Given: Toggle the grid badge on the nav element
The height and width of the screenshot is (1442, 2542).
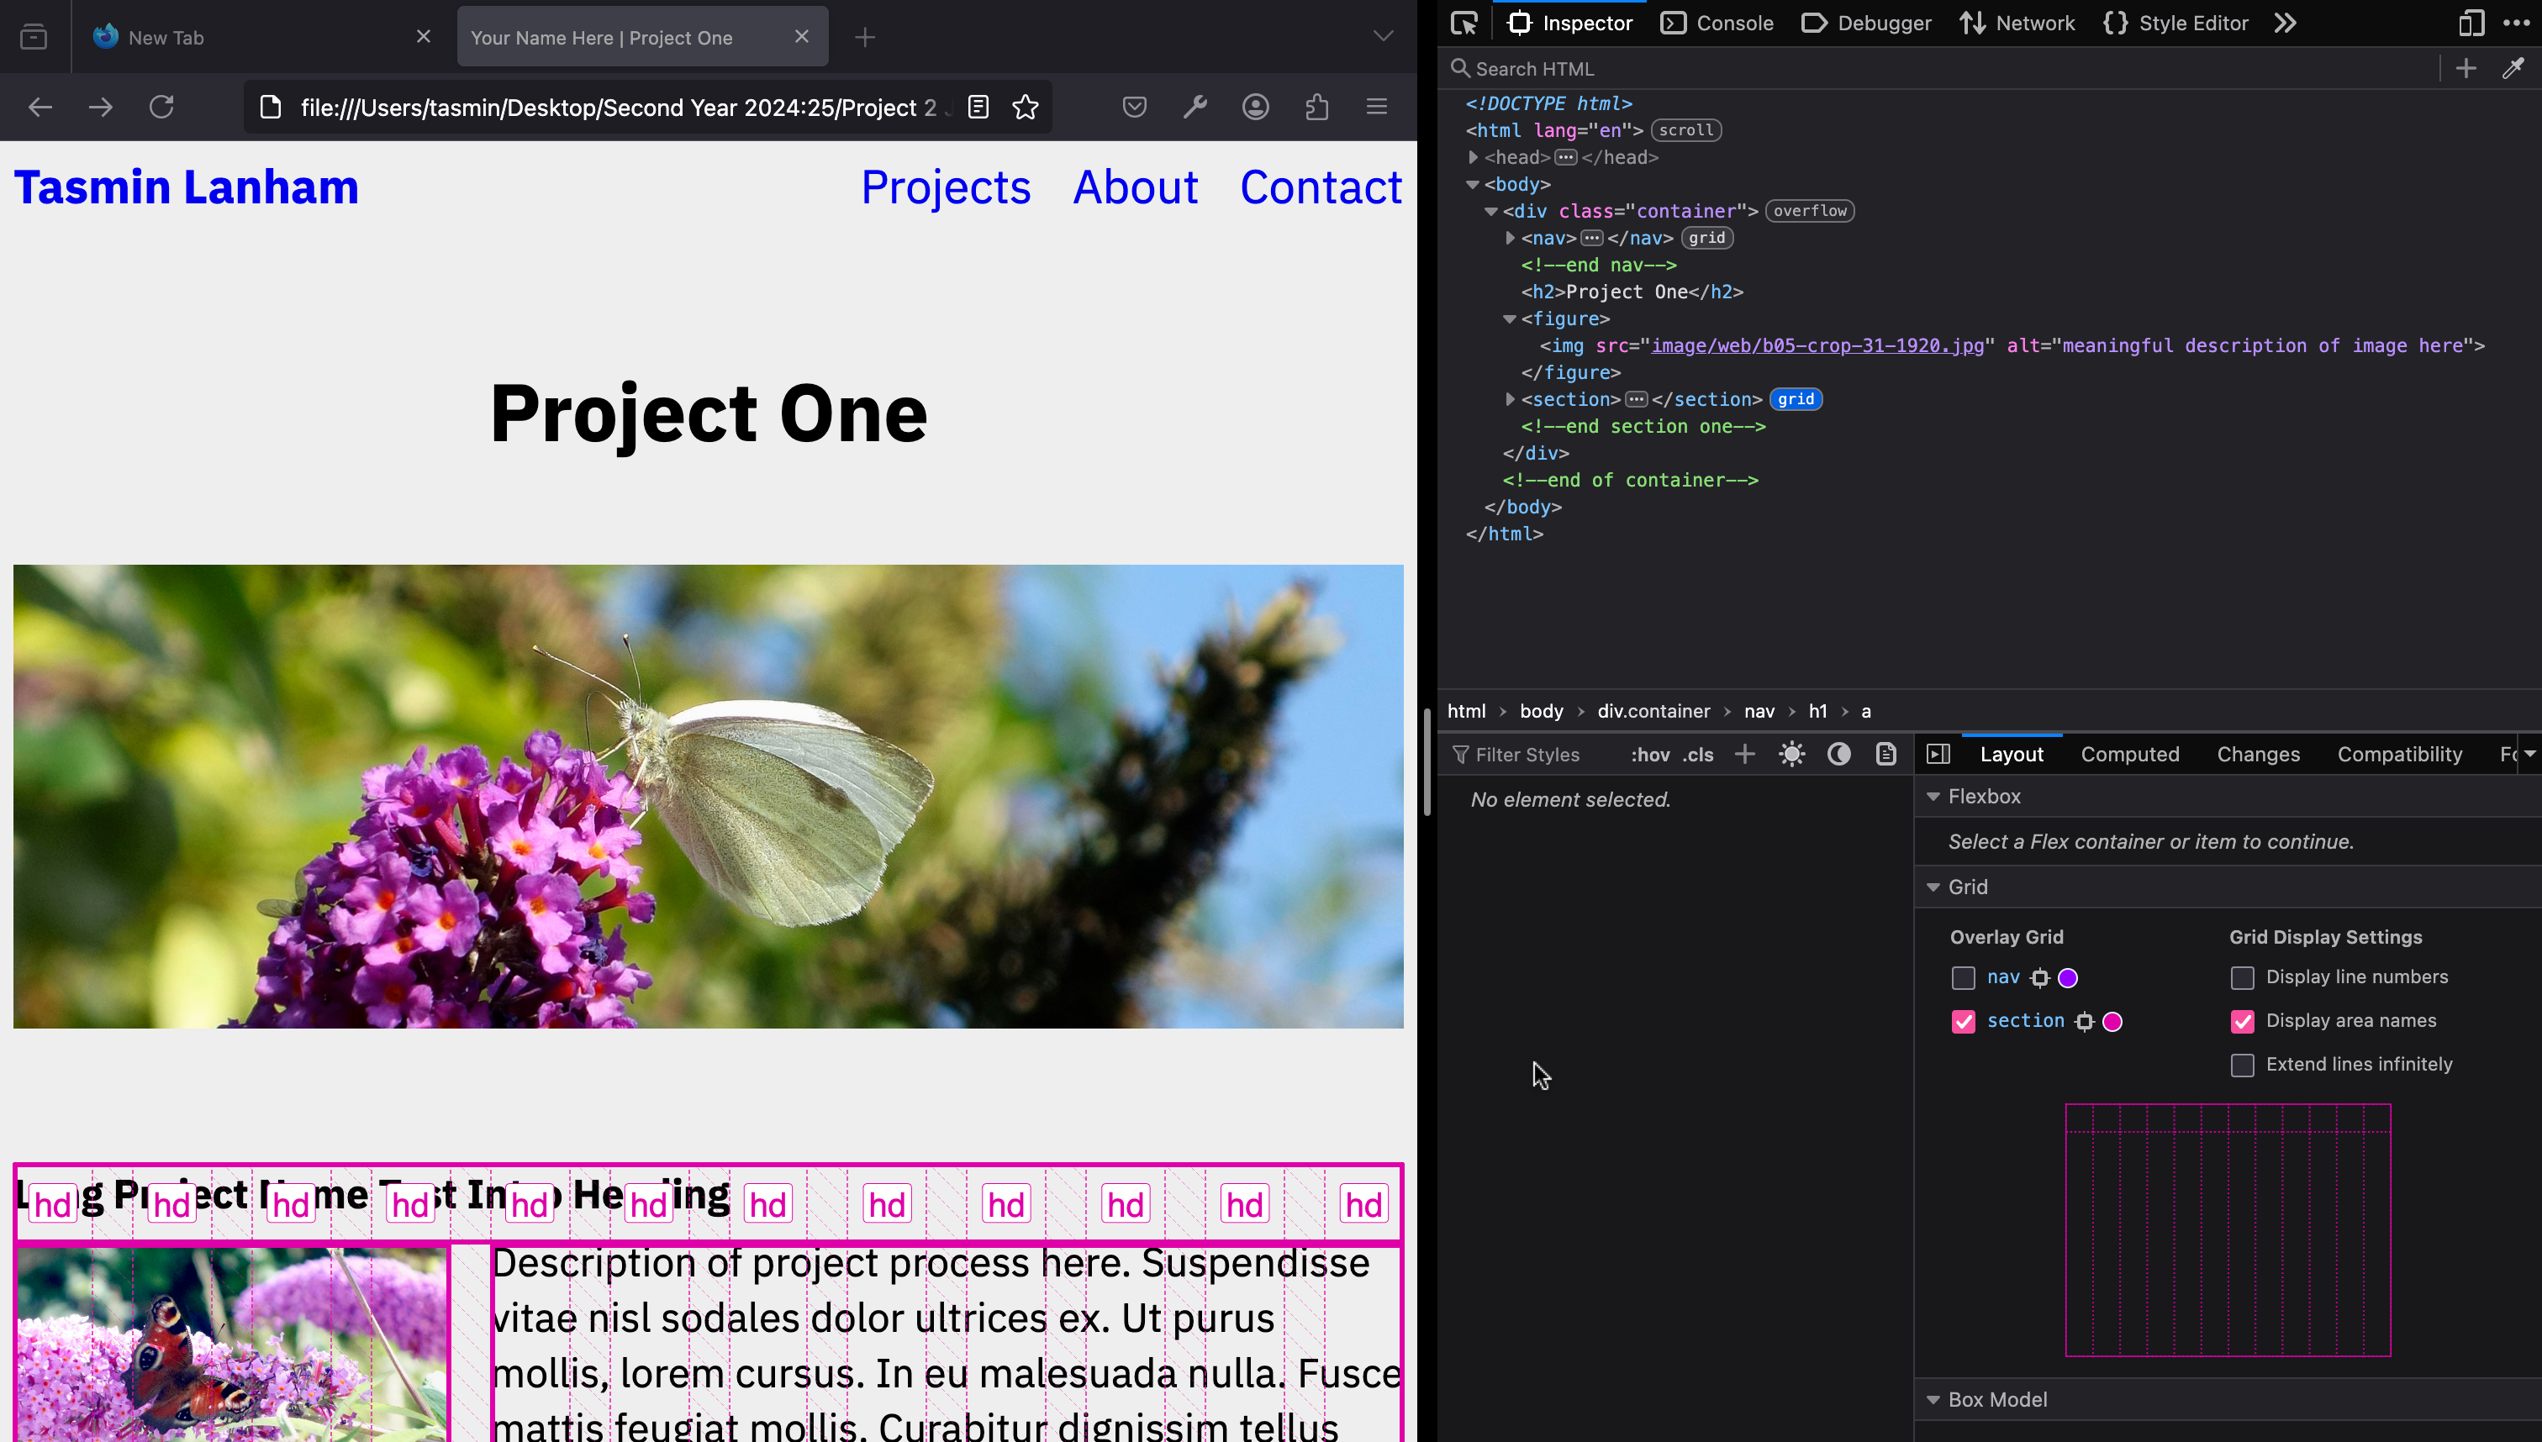Looking at the screenshot, I should (1706, 238).
